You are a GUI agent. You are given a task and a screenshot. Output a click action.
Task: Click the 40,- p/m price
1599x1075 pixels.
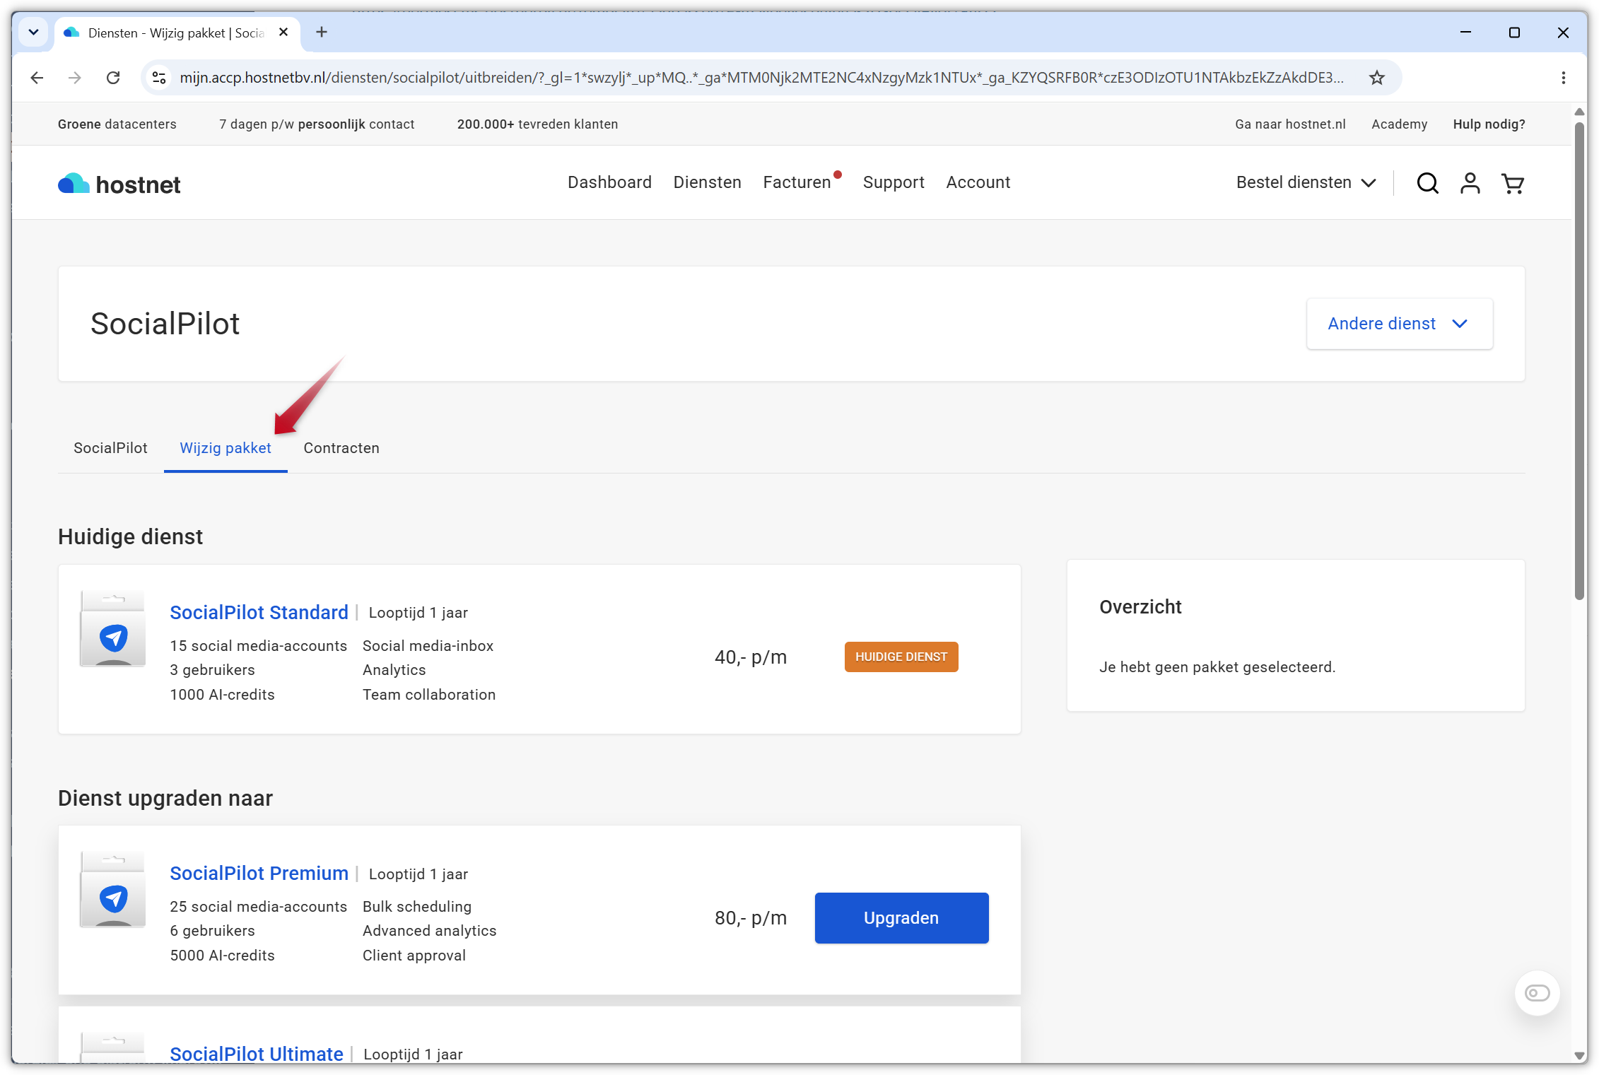751,657
